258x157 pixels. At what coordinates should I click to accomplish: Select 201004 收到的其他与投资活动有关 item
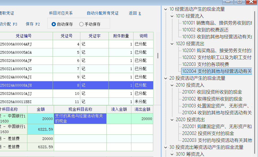pyautogui.click(x=217, y=113)
